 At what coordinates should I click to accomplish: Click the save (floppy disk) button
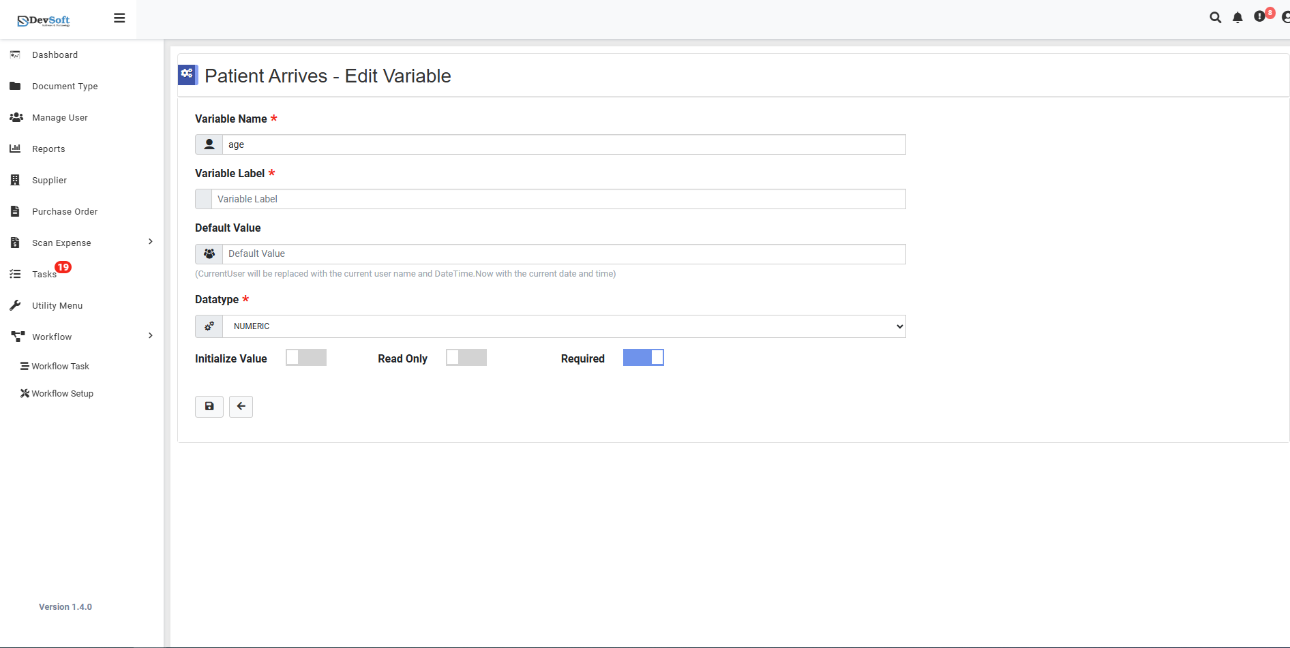click(x=209, y=406)
